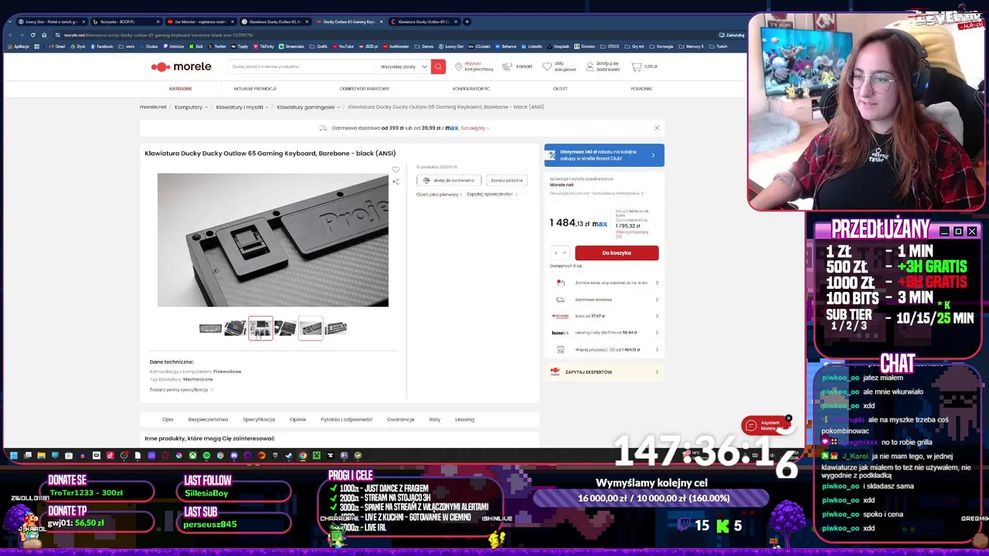
Task: Click dodaj do porównania button
Action: [x=449, y=181]
